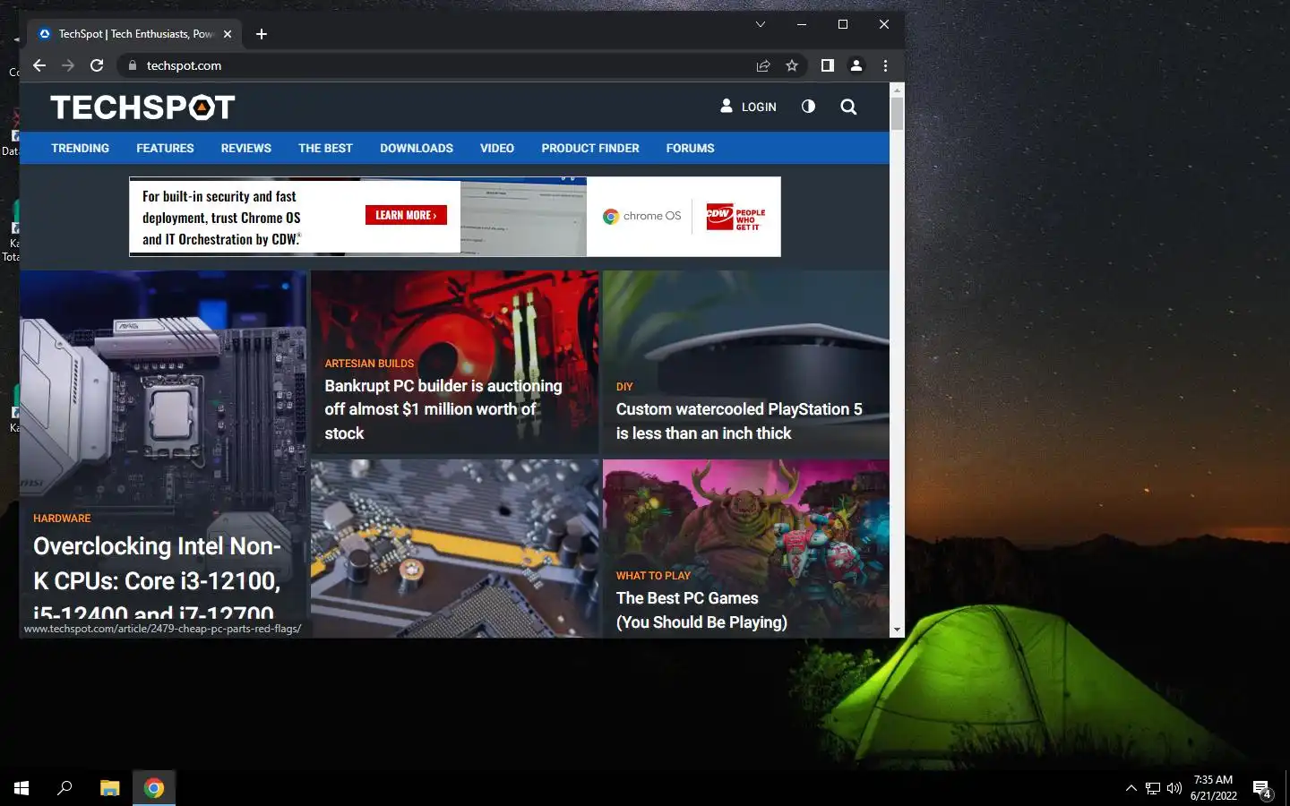Click network icon in system tray
1290x806 pixels.
(x=1153, y=788)
